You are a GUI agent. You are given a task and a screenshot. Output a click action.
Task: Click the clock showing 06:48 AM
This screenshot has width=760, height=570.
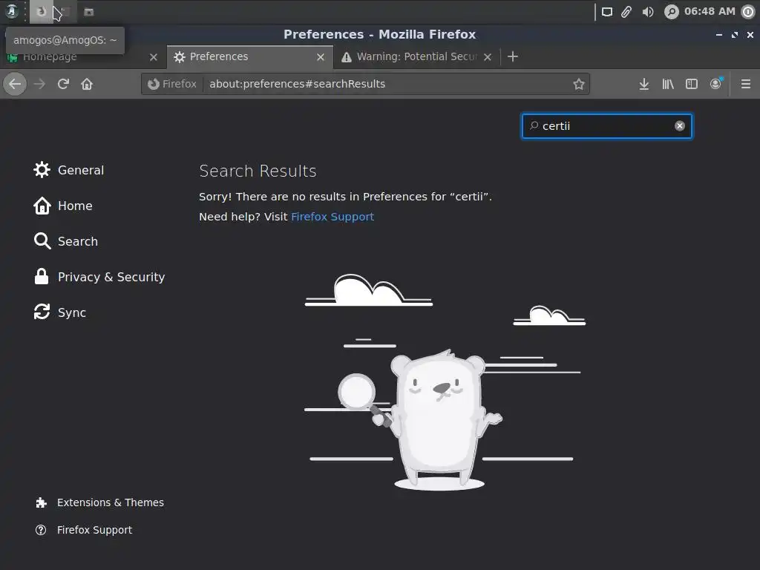(709, 11)
